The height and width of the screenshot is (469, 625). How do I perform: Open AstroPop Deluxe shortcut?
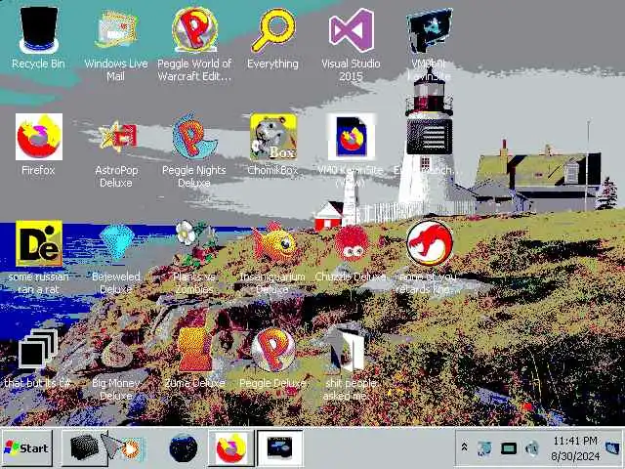pos(116,137)
